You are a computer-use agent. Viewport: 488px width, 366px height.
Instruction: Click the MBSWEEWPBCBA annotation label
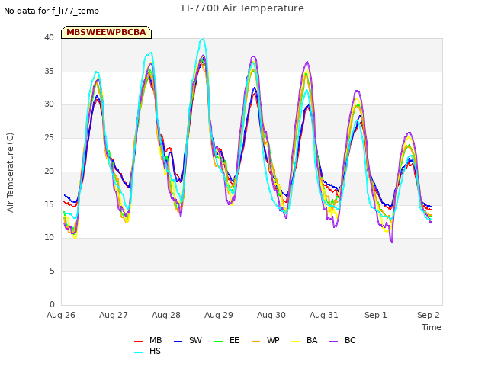pos(106,32)
